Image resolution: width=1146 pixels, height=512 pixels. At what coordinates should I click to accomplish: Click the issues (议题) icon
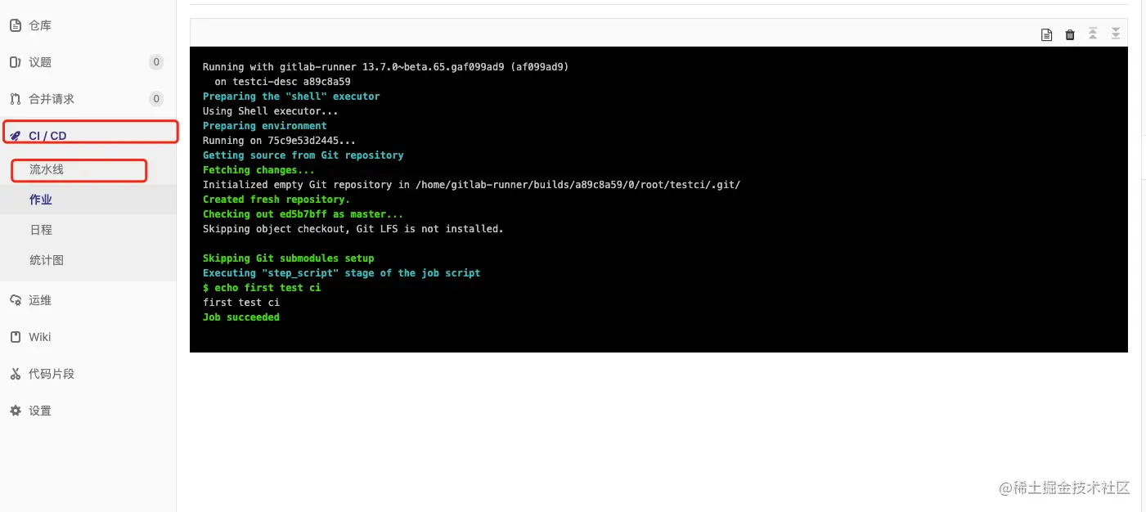click(x=15, y=62)
